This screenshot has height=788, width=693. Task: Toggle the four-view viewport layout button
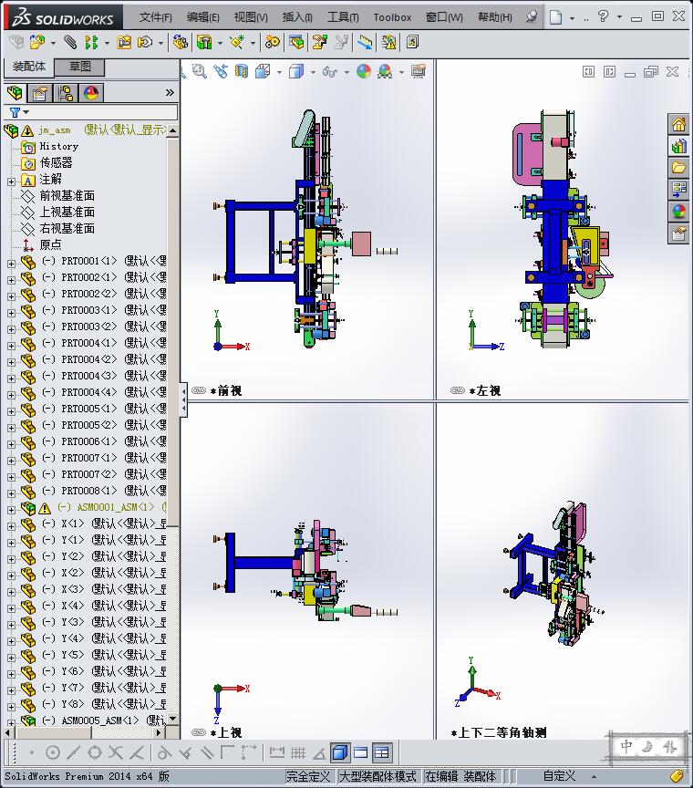click(381, 752)
